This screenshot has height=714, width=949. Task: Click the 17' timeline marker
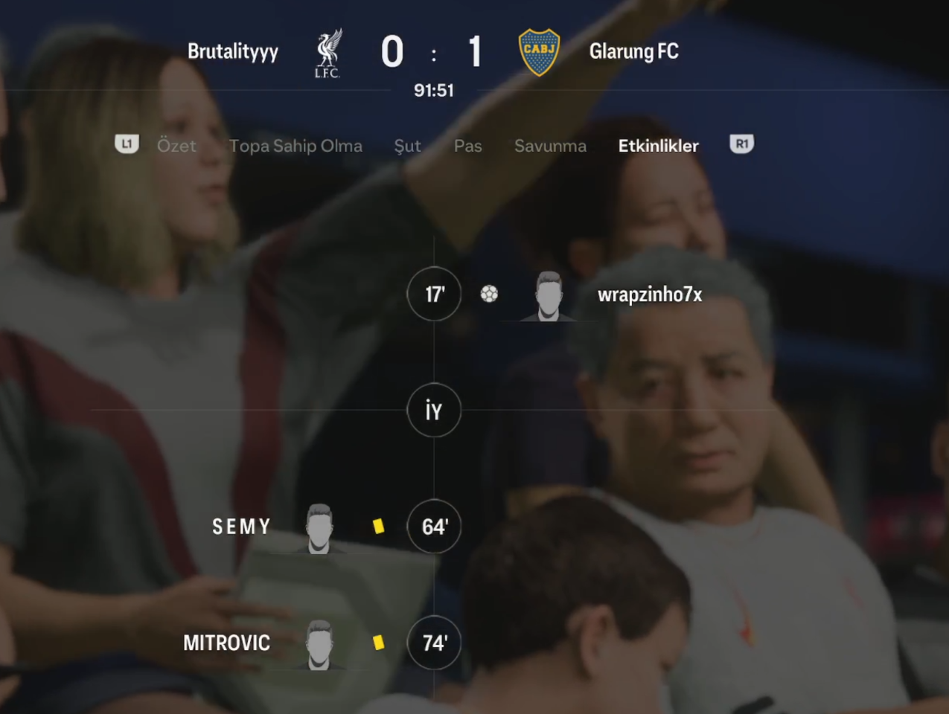tap(434, 294)
